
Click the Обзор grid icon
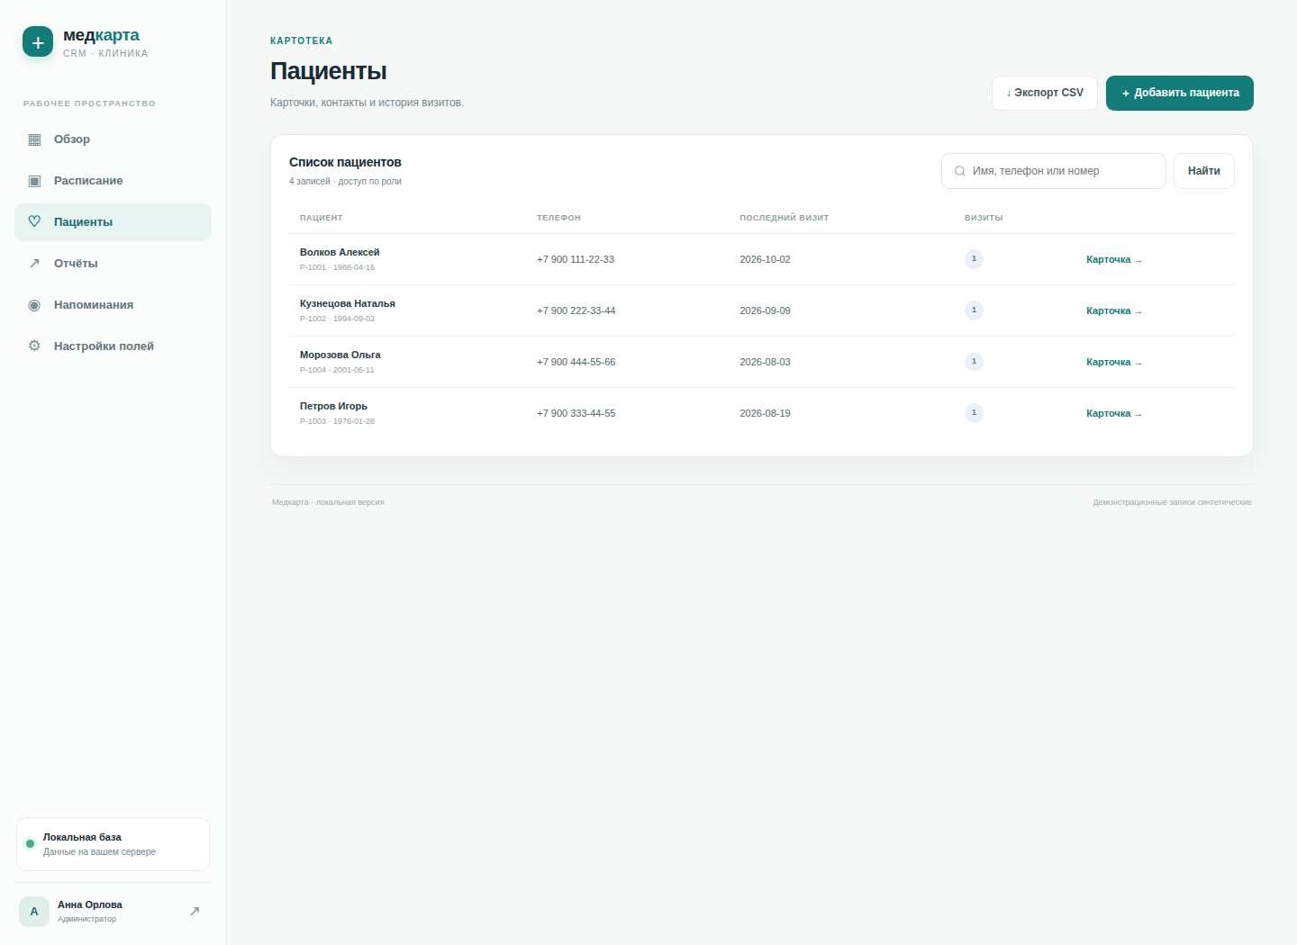34,139
